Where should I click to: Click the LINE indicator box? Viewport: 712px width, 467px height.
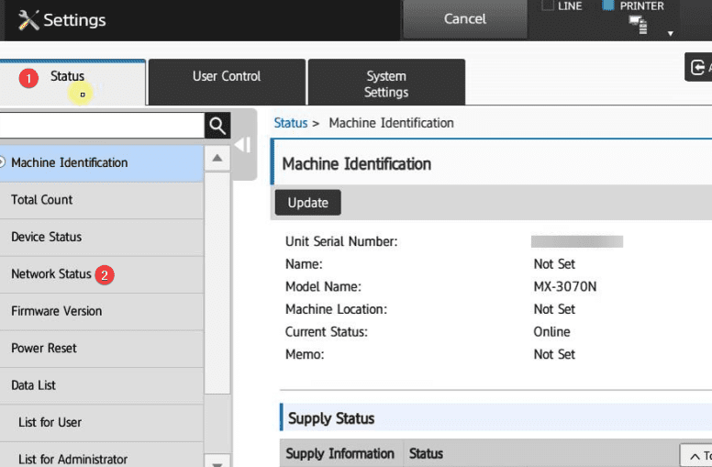pos(548,6)
